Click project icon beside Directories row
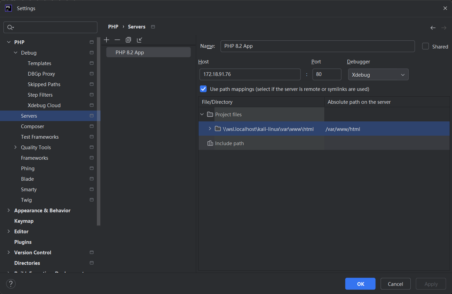The width and height of the screenshot is (452, 294). 91,263
